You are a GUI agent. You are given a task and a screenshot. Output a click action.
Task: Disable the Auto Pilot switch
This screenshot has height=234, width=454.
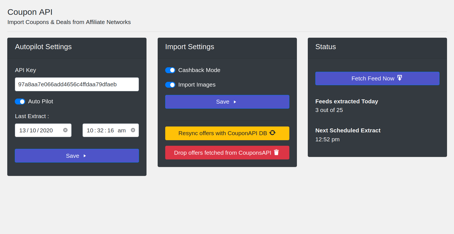[20, 102]
